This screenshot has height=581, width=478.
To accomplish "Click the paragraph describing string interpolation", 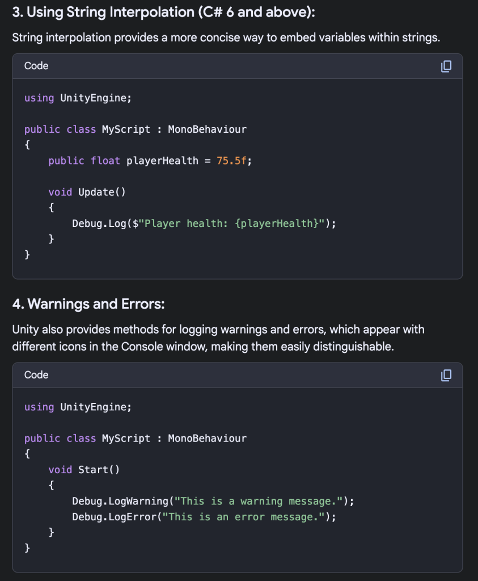I will [226, 38].
